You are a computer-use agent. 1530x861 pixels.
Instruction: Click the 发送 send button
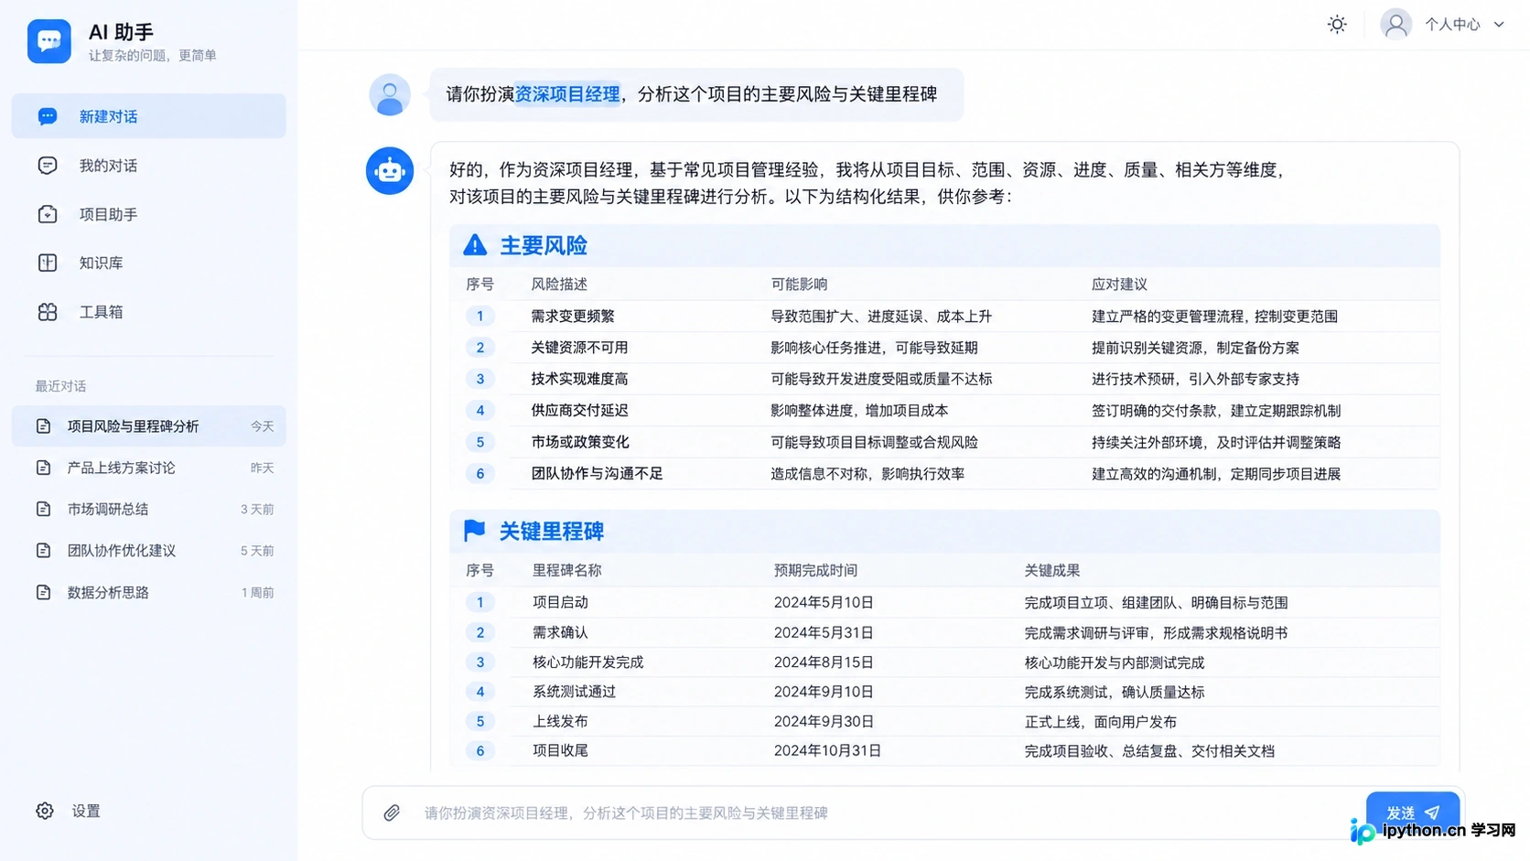(x=1412, y=813)
